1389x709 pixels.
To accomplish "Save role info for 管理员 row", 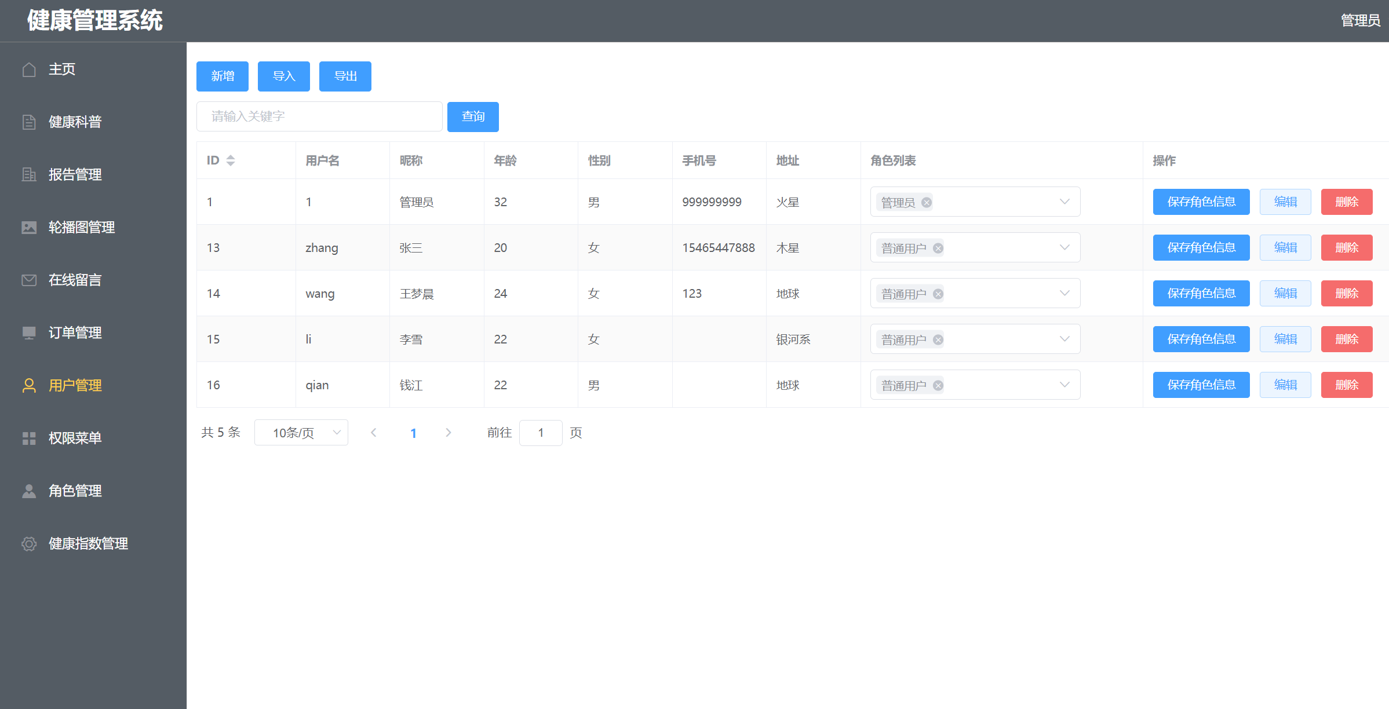I will (1201, 202).
